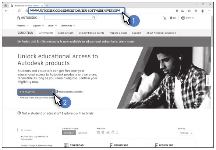Open the About Autodesk Education tab

click(161, 33)
